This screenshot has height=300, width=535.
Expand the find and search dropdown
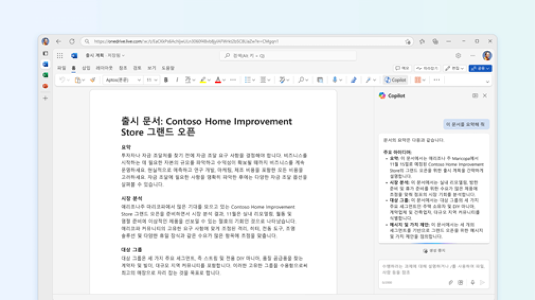click(307, 80)
